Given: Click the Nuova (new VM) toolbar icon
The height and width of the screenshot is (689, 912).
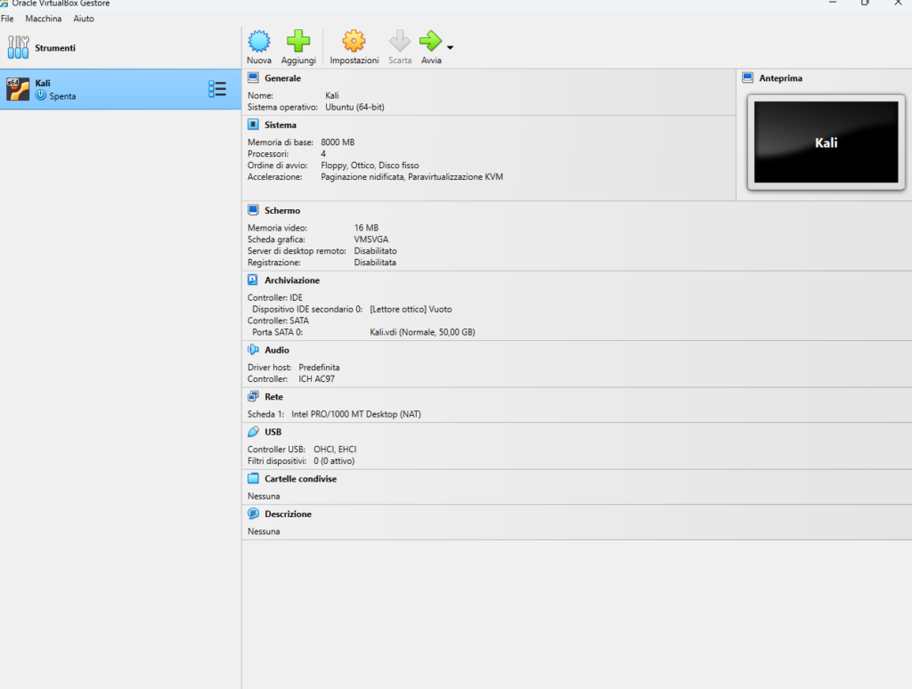Looking at the screenshot, I should [x=258, y=41].
